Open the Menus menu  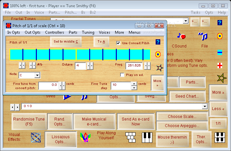pyautogui.click(x=135, y=32)
